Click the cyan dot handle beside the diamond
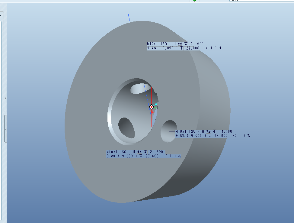 (156, 104)
